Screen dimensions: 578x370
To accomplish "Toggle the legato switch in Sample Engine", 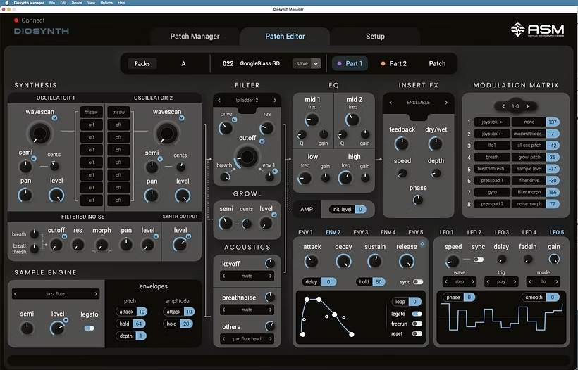I will click(x=89, y=328).
